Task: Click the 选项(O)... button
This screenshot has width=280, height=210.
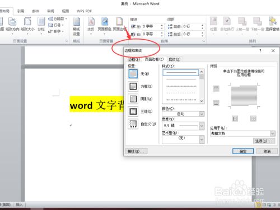Action: coord(264,141)
